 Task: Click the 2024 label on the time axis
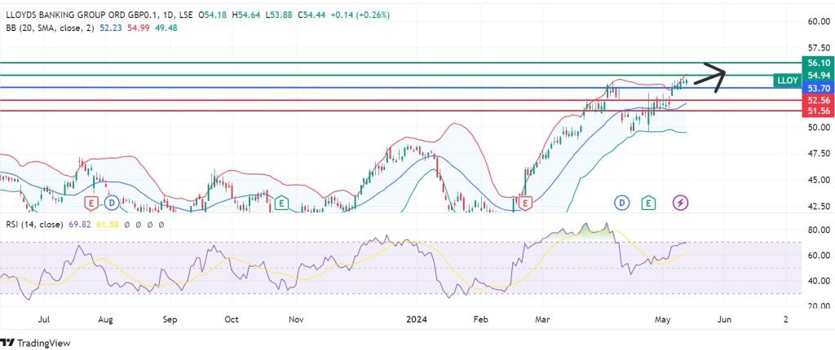point(417,320)
